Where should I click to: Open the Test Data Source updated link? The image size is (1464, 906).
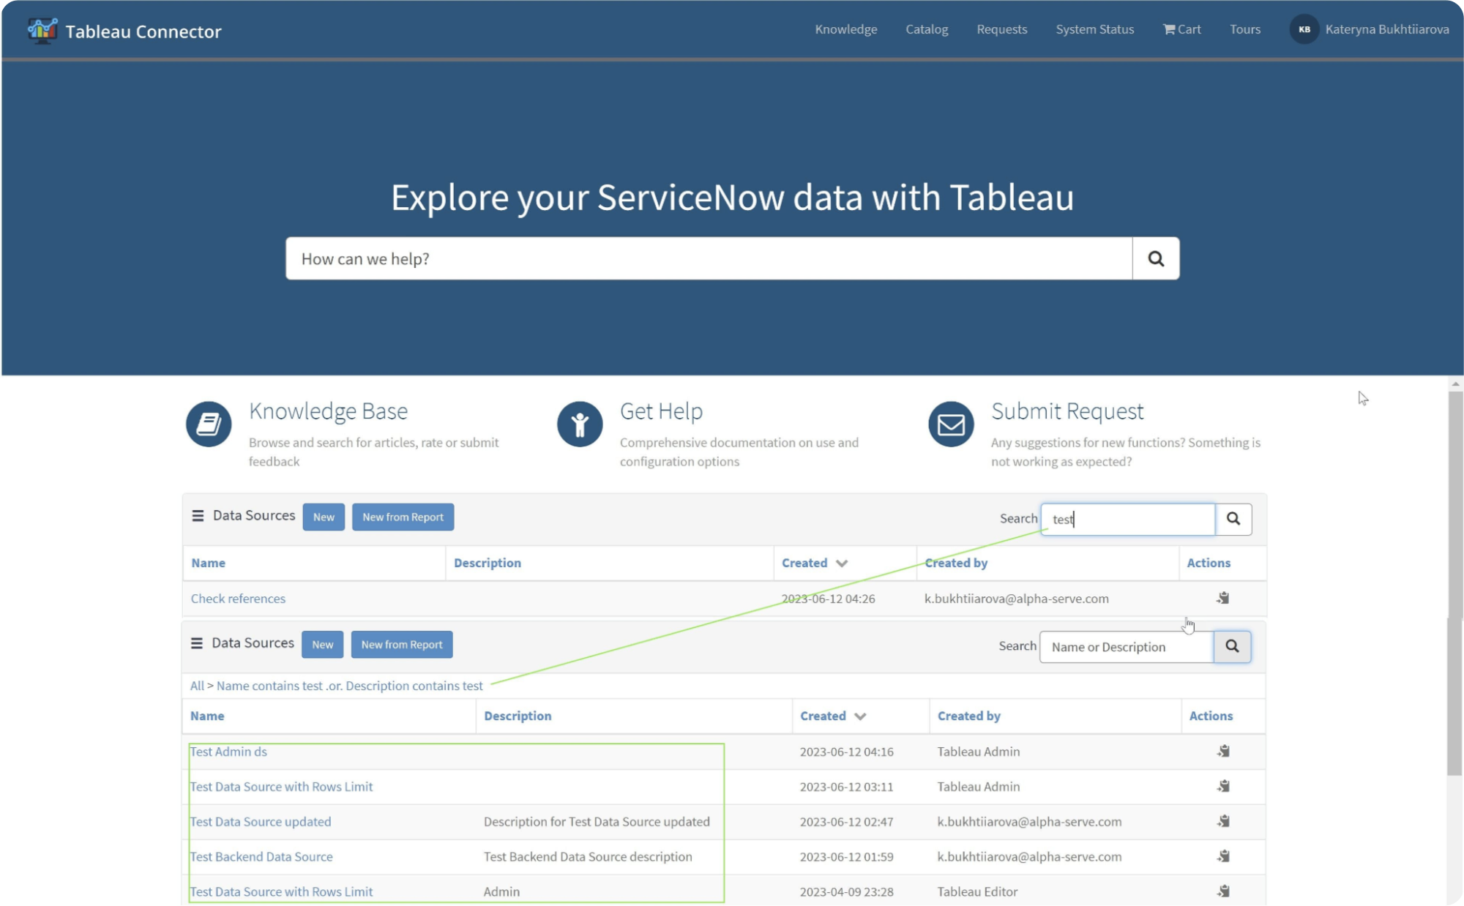point(261,822)
